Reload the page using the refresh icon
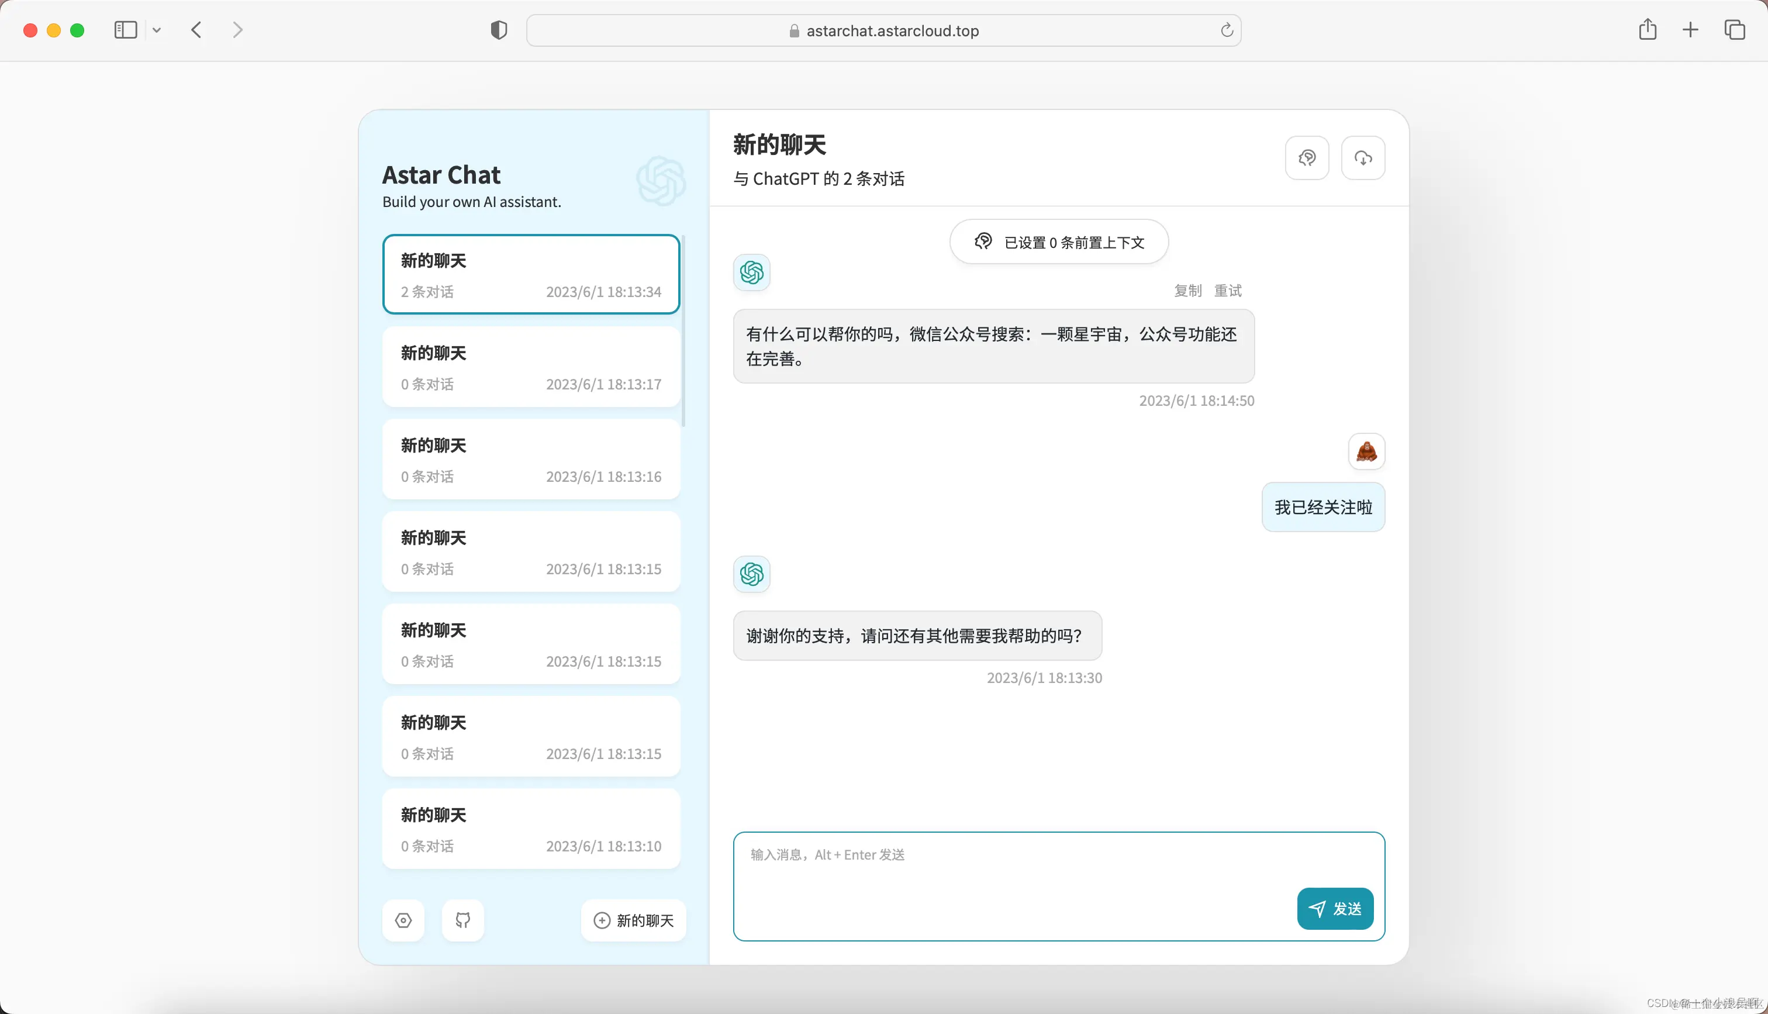This screenshot has width=1768, height=1014. [x=1227, y=30]
